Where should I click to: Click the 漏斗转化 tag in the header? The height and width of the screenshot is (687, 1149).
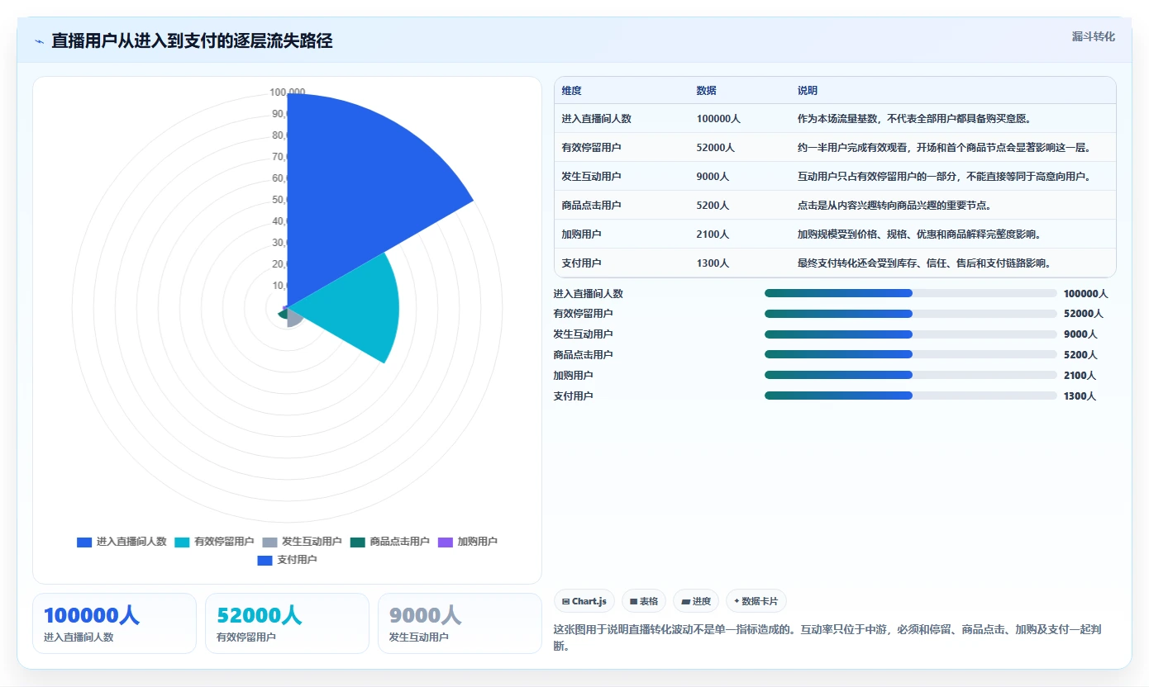tap(1093, 36)
